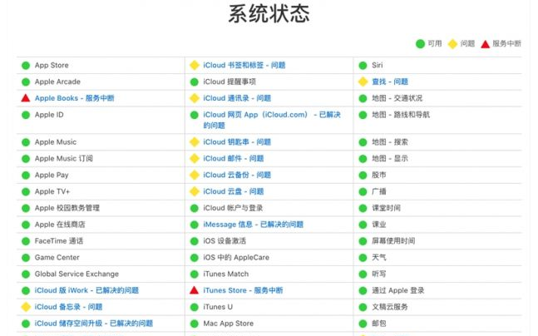This screenshot has height=336, width=538.
Task: Open iCloud 版 iWork resolved issue link
Action: click(86, 290)
